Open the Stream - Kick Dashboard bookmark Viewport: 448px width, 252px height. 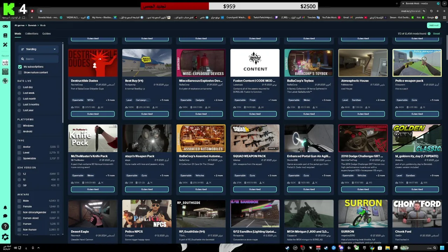click(401, 17)
